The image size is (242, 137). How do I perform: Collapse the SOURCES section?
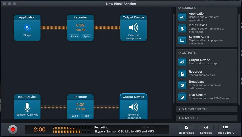click(x=180, y=8)
